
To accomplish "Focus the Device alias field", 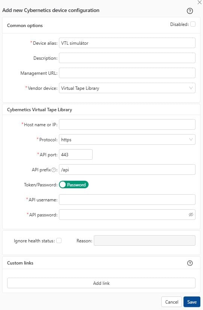I will tap(127, 43).
